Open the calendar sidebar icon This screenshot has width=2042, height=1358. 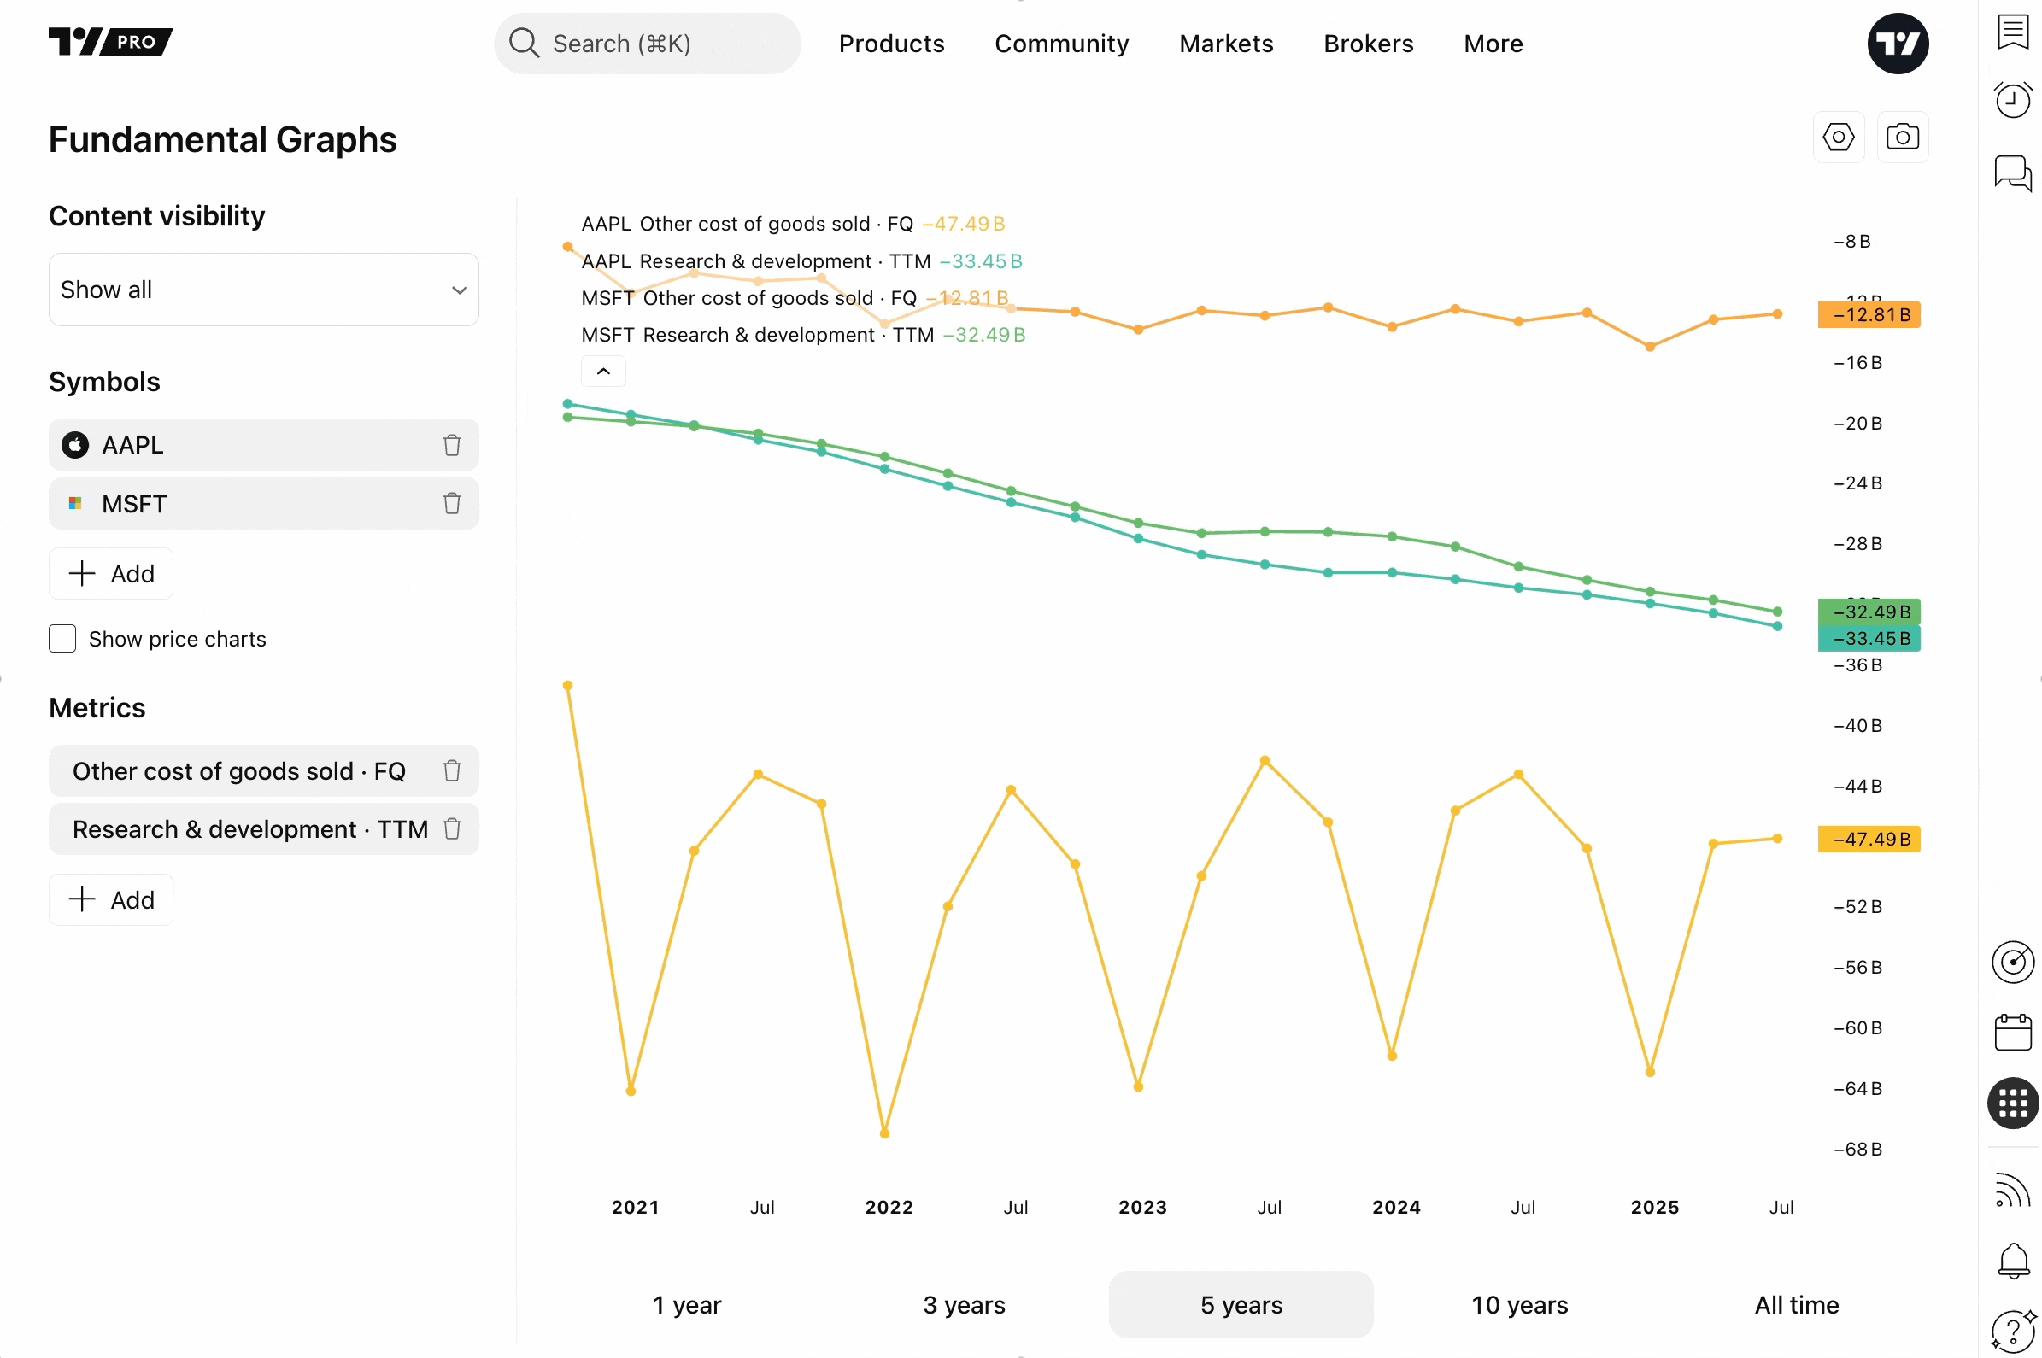pos(2012,1032)
